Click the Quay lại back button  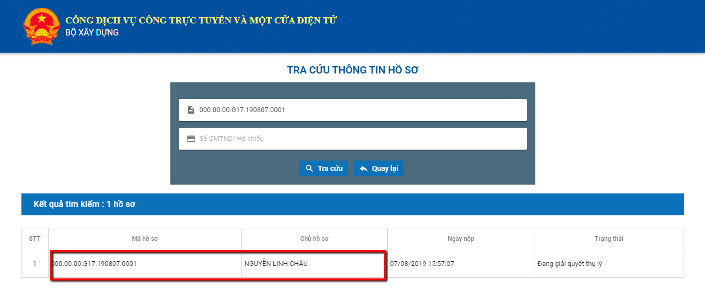click(x=379, y=168)
